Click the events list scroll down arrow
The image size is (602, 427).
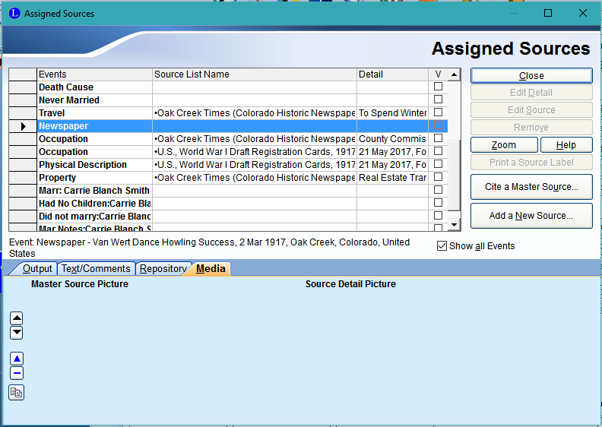point(455,225)
